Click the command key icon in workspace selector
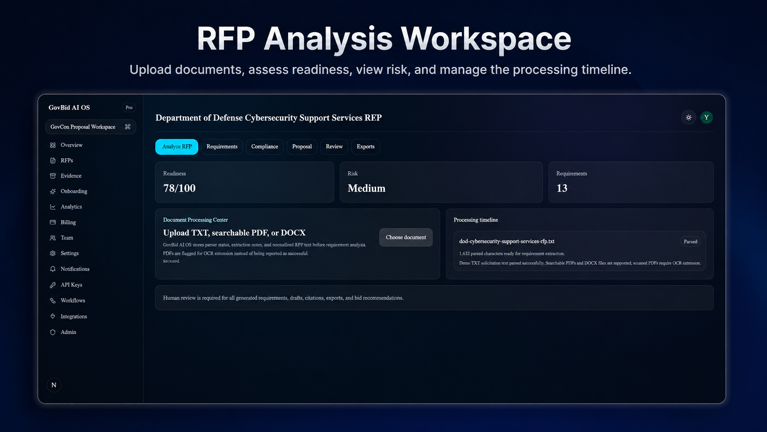 point(128,127)
